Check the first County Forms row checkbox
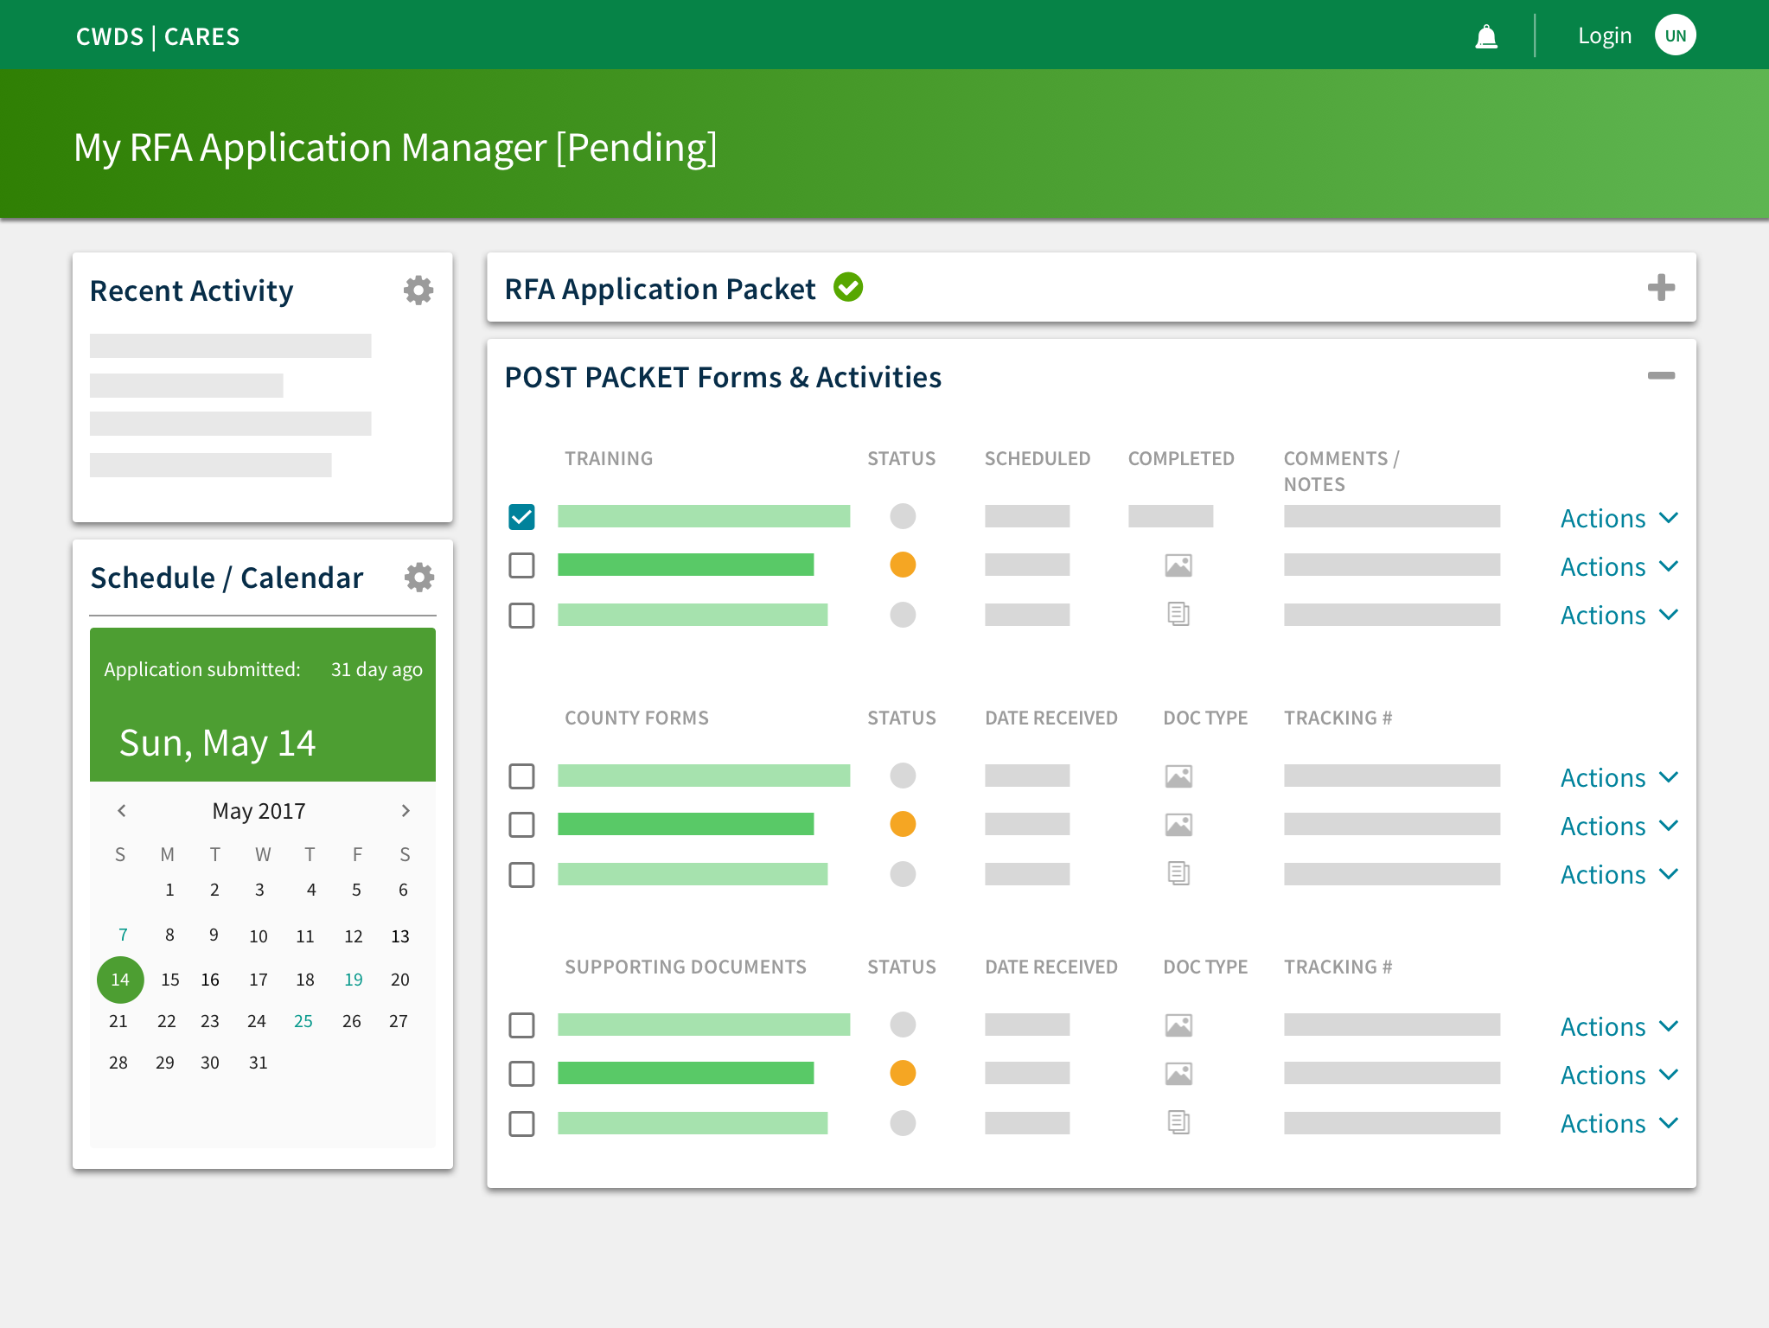The height and width of the screenshot is (1328, 1769). (x=522, y=776)
